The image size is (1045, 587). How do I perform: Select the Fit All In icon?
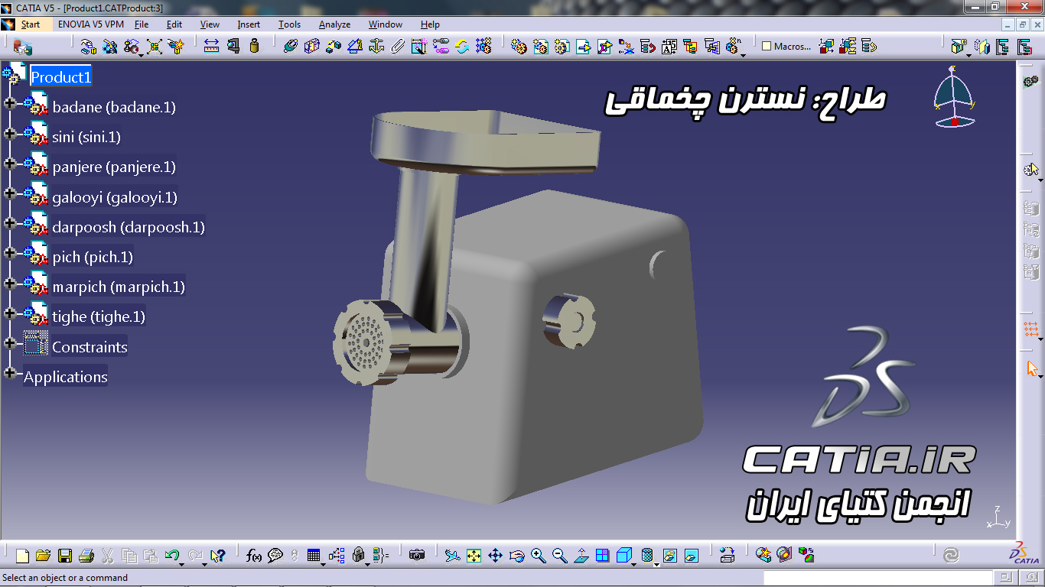click(x=474, y=556)
